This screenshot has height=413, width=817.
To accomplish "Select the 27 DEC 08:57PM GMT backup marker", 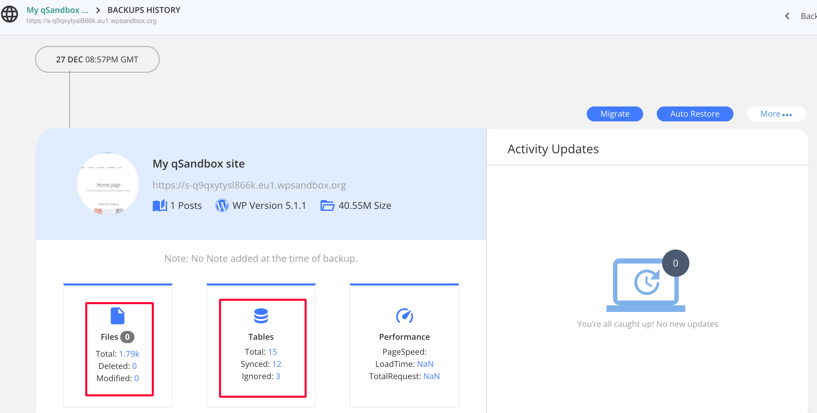I will point(97,59).
